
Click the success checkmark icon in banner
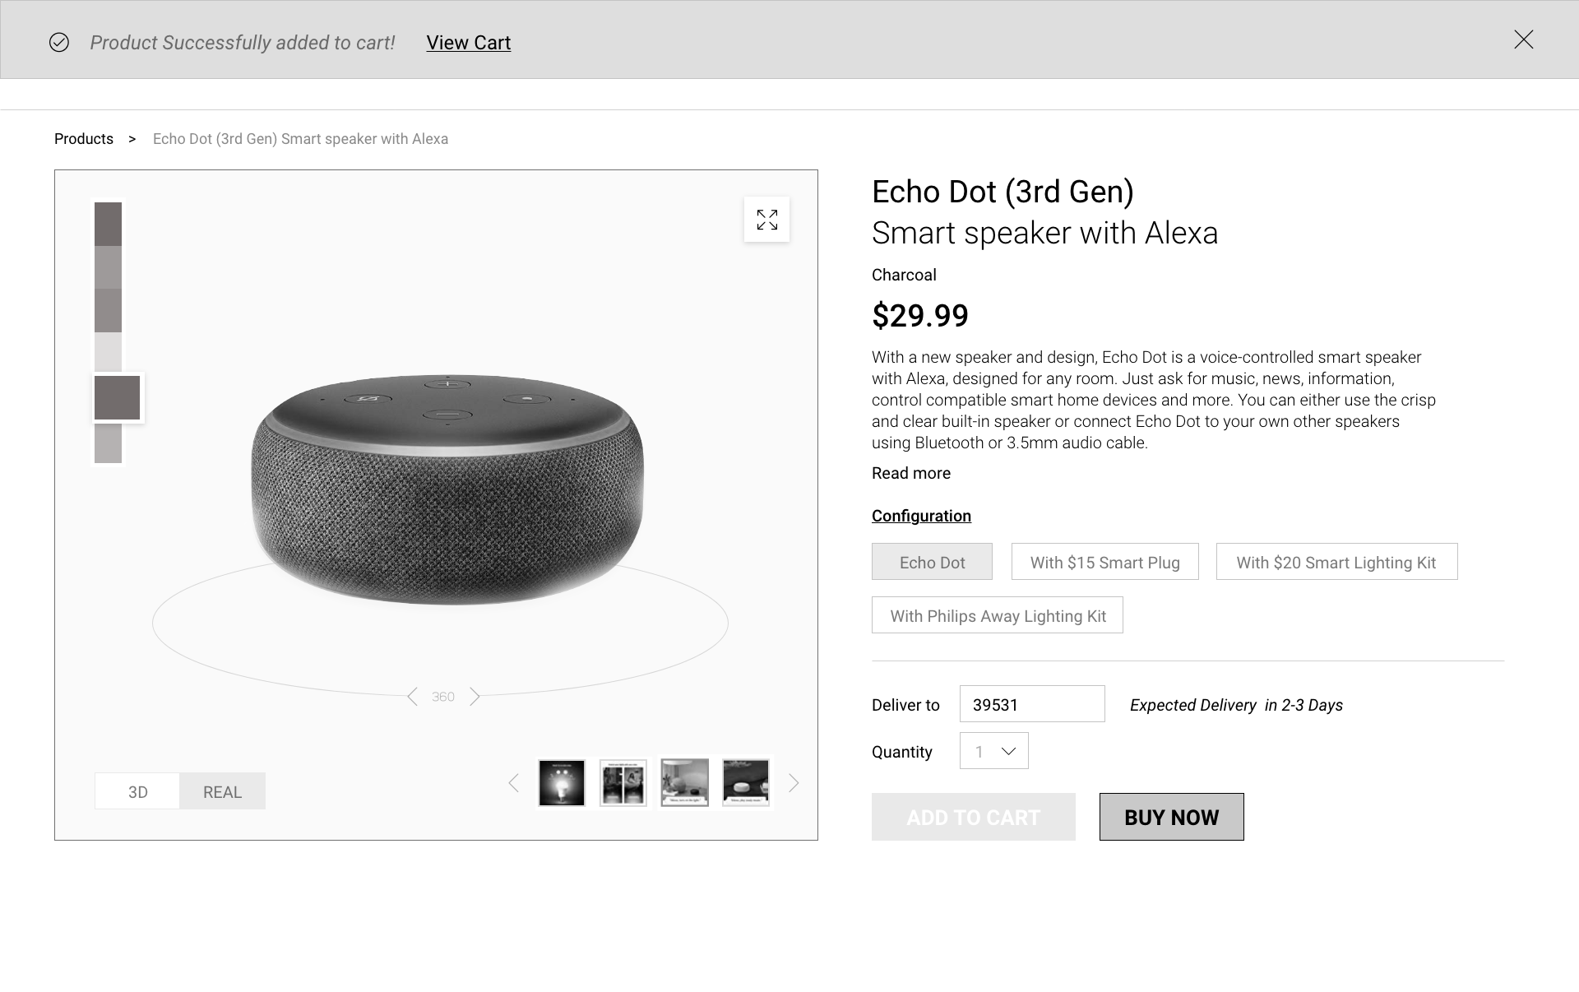tap(59, 42)
